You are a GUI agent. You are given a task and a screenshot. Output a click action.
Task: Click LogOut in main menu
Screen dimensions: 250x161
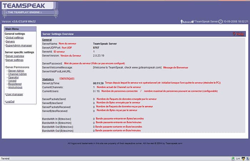pos(10,102)
